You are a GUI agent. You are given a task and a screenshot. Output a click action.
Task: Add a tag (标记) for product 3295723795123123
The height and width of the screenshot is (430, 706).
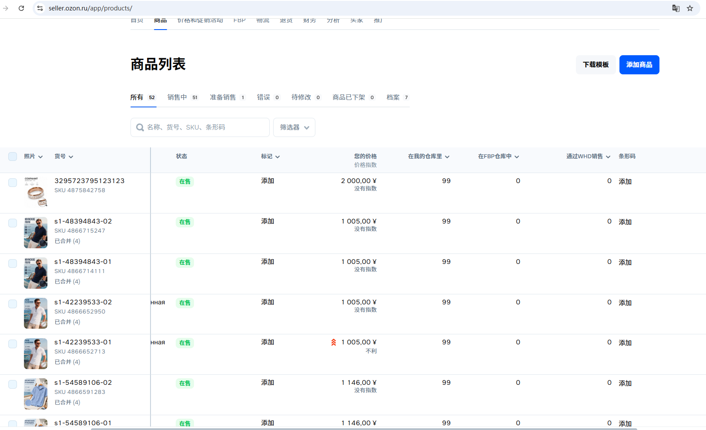point(268,181)
